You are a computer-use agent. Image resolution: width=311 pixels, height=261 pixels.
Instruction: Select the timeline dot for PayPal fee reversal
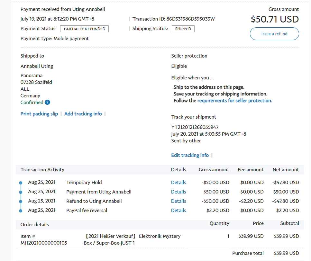click(21, 211)
